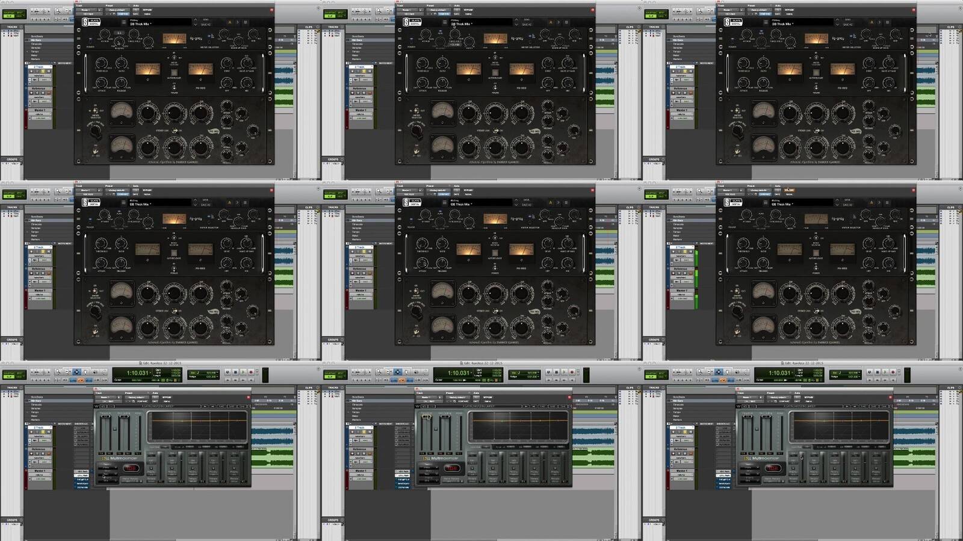Toggle BYPASS in bottom-left Multimaximizer header
This screenshot has height=541, width=963.
click(166, 397)
